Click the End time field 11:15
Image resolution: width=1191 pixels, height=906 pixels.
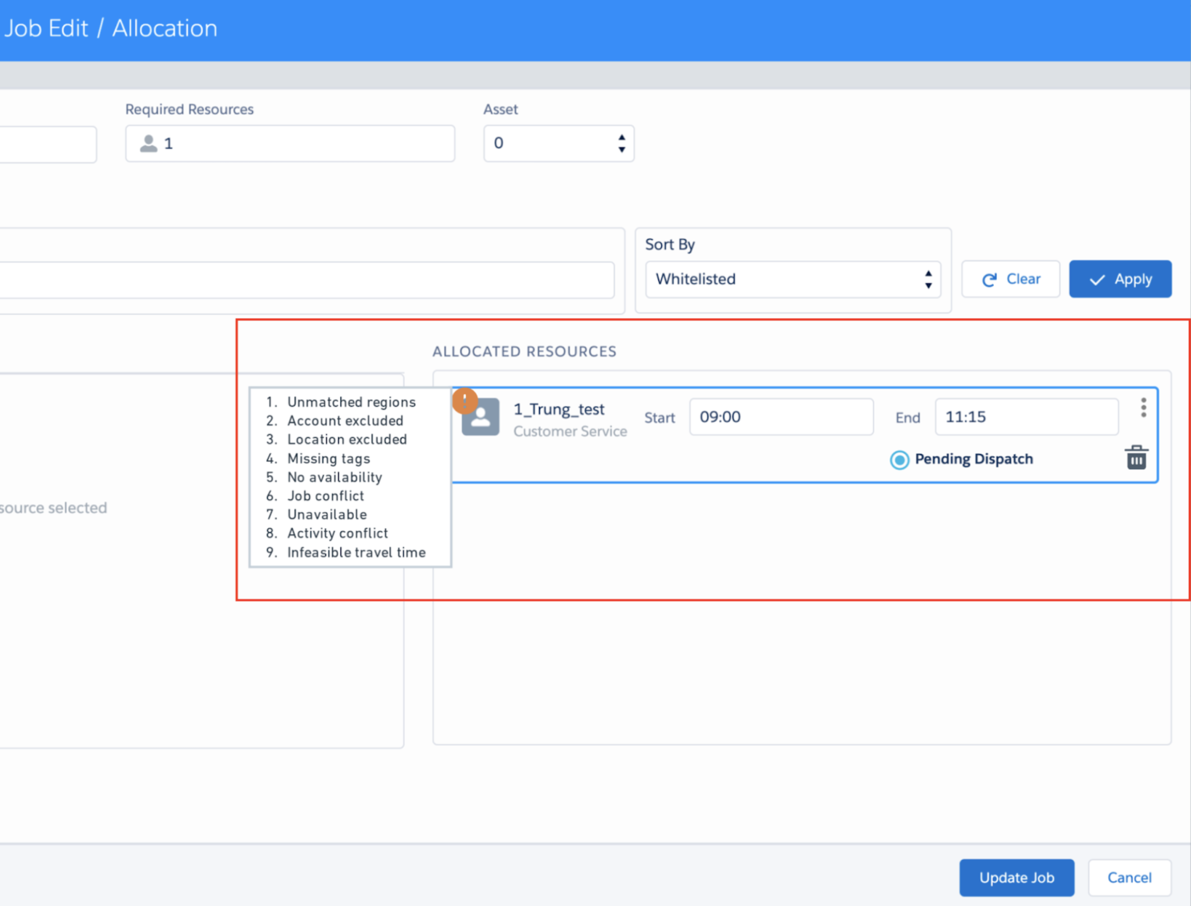click(1027, 417)
